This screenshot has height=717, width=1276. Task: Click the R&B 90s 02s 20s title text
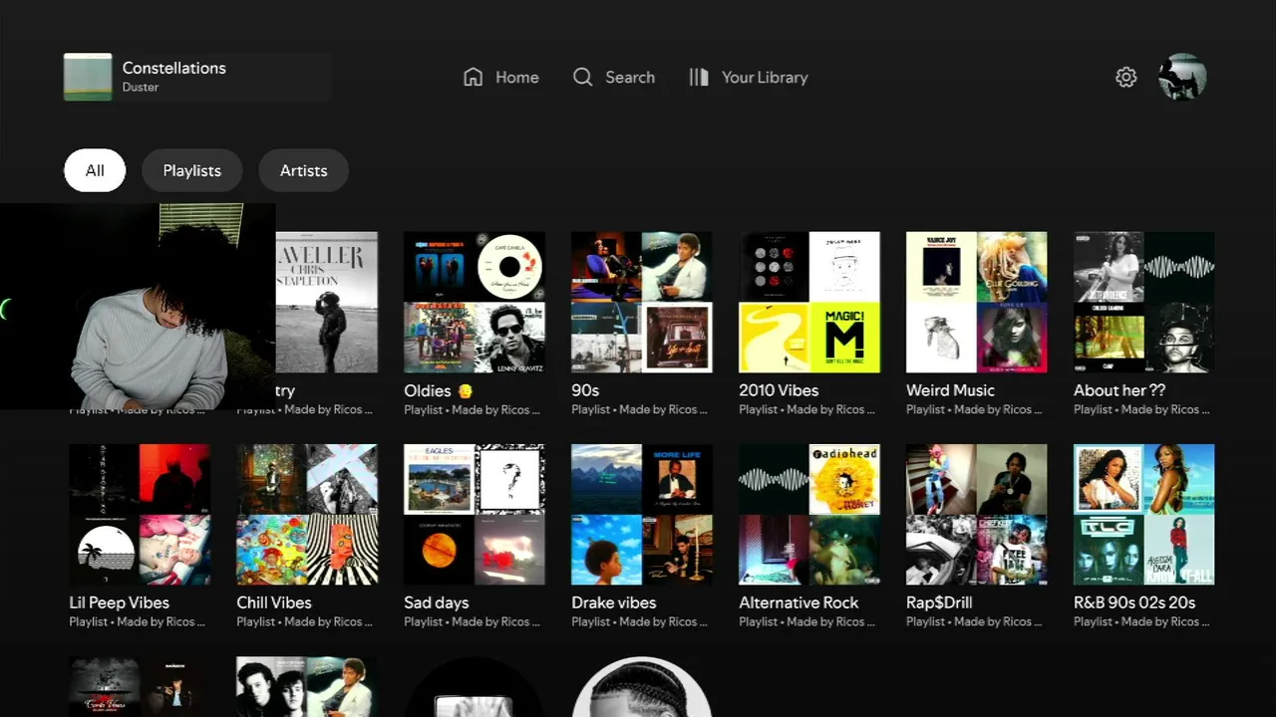(1134, 602)
